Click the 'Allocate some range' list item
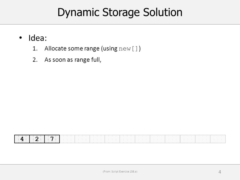This screenshot has width=240, height=180. click(x=92, y=48)
